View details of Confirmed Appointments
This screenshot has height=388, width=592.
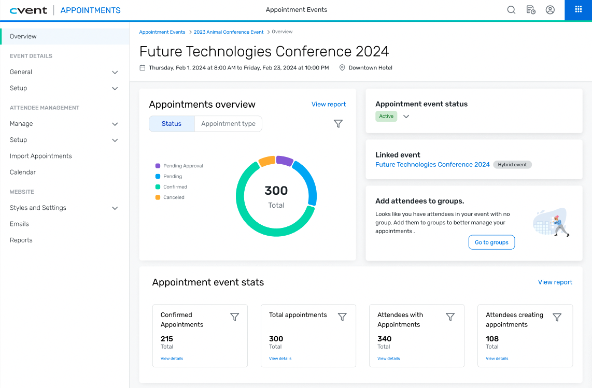coord(172,358)
